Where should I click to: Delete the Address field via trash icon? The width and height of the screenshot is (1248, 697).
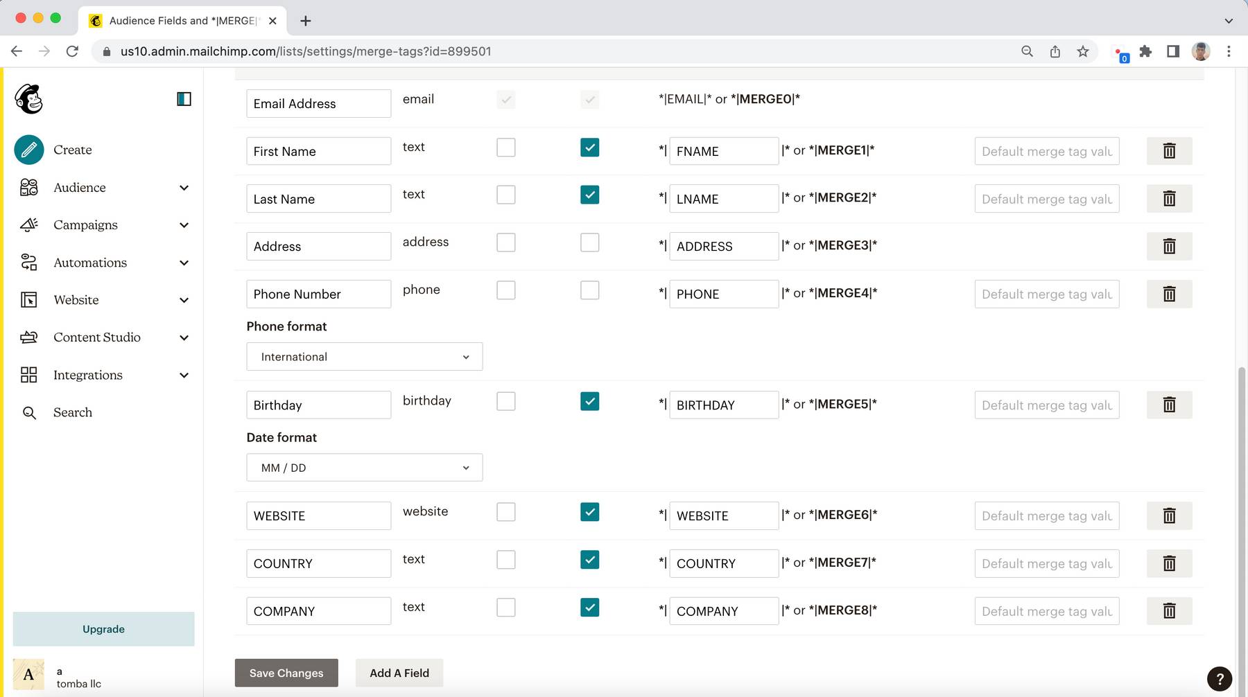pos(1169,246)
